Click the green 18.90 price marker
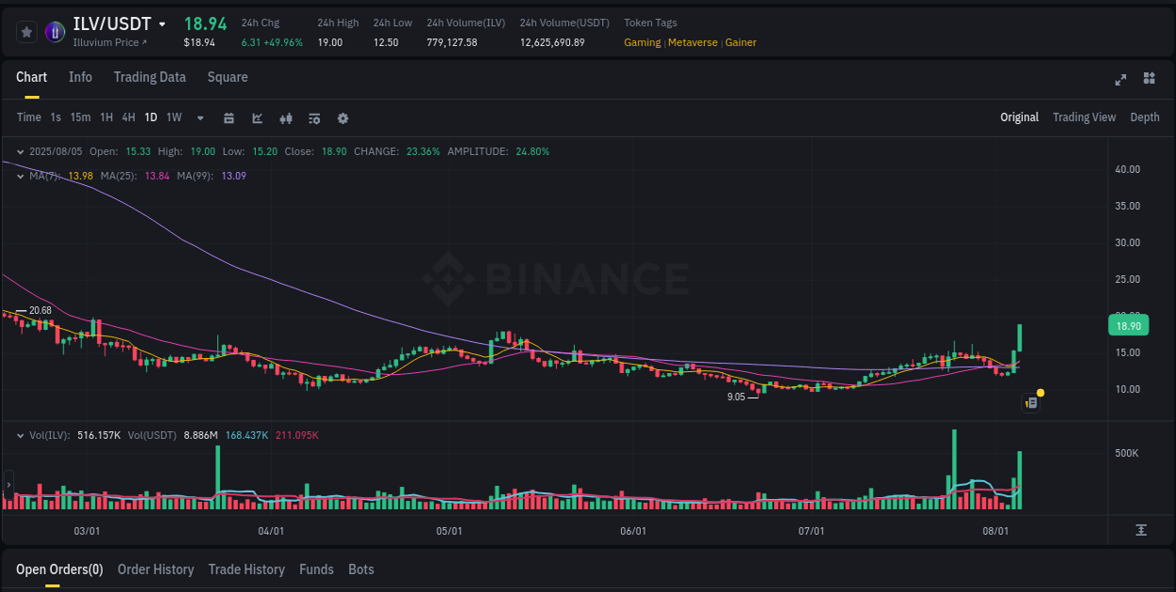This screenshot has height=592, width=1176. coord(1128,325)
